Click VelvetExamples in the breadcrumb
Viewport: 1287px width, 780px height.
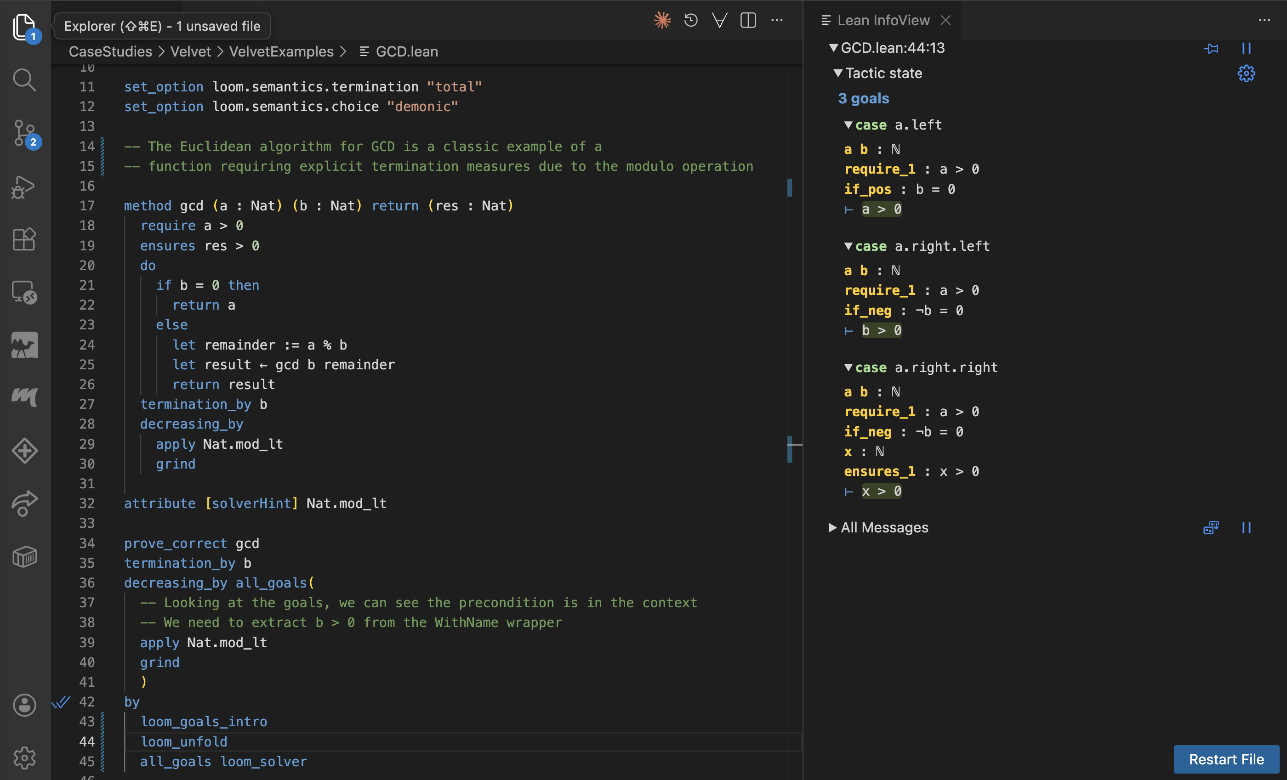(281, 52)
